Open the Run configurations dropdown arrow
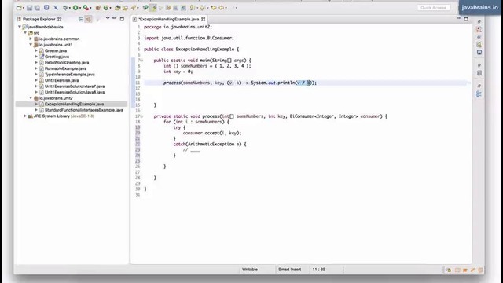The image size is (503, 283). pos(80,8)
